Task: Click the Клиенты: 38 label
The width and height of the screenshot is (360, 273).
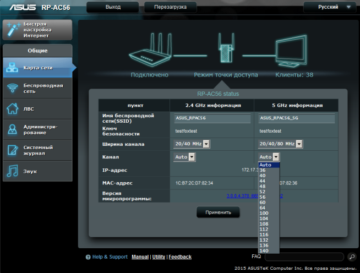Action: coord(294,75)
